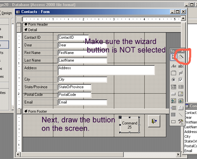Choose the Option Group tool

click(174, 73)
